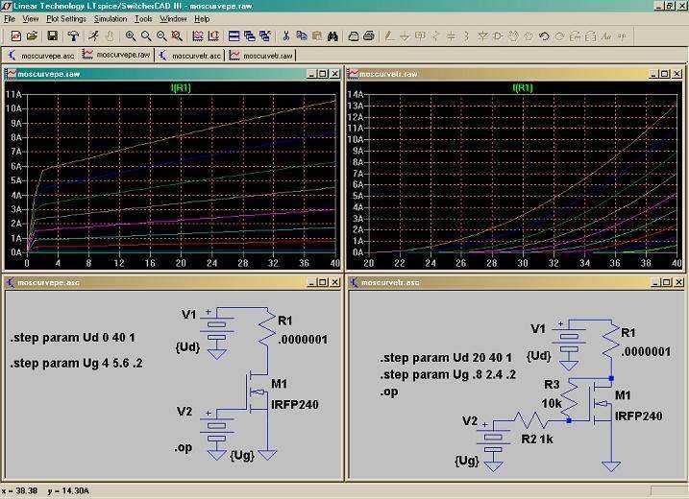Select resistor R3 10k in moscurvetr.asc
689x499 pixels.
pos(569,400)
